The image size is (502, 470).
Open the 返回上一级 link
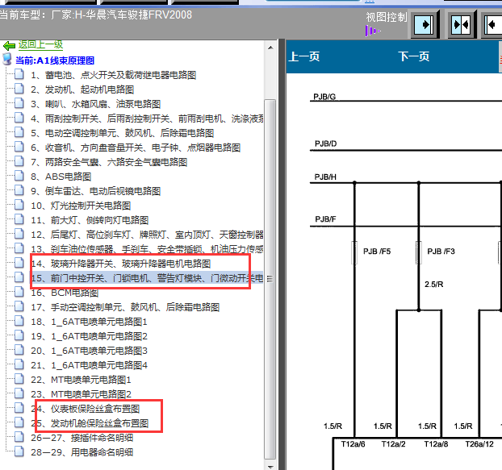pos(40,45)
